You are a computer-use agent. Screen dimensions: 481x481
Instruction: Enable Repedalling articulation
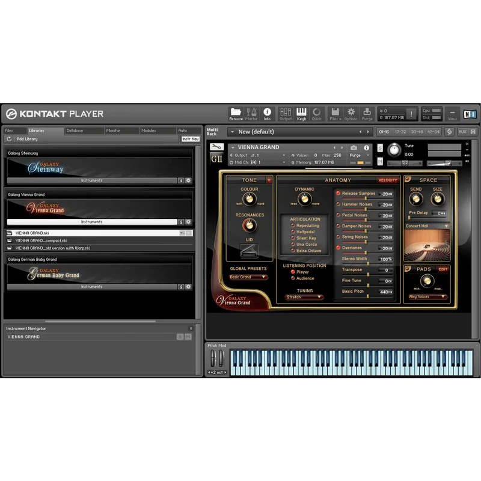click(x=293, y=225)
